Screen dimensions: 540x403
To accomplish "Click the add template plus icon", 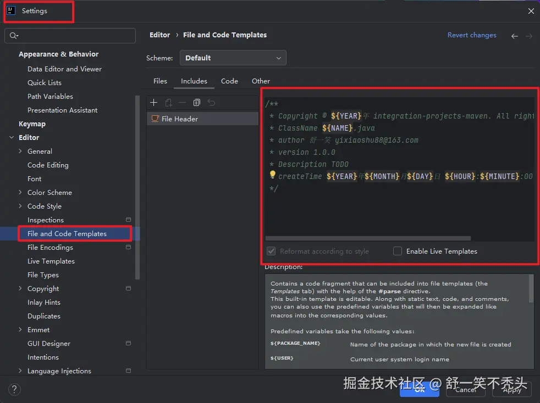I will [153, 103].
